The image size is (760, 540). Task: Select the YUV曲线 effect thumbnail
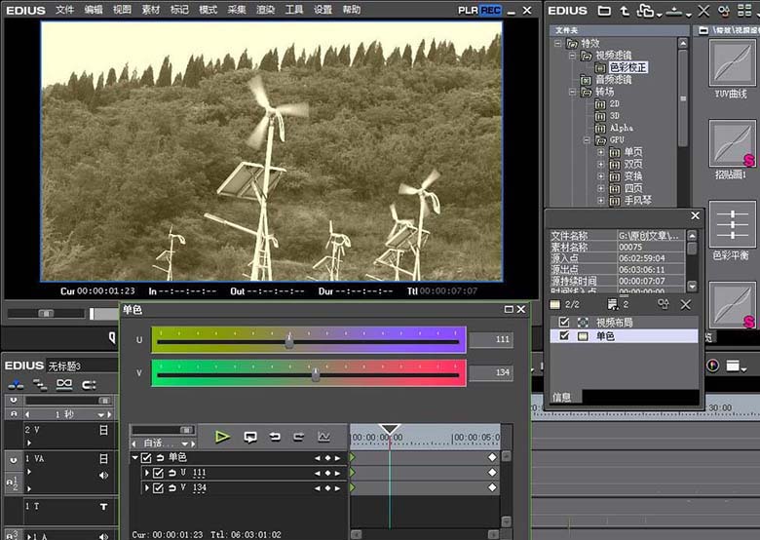732,63
